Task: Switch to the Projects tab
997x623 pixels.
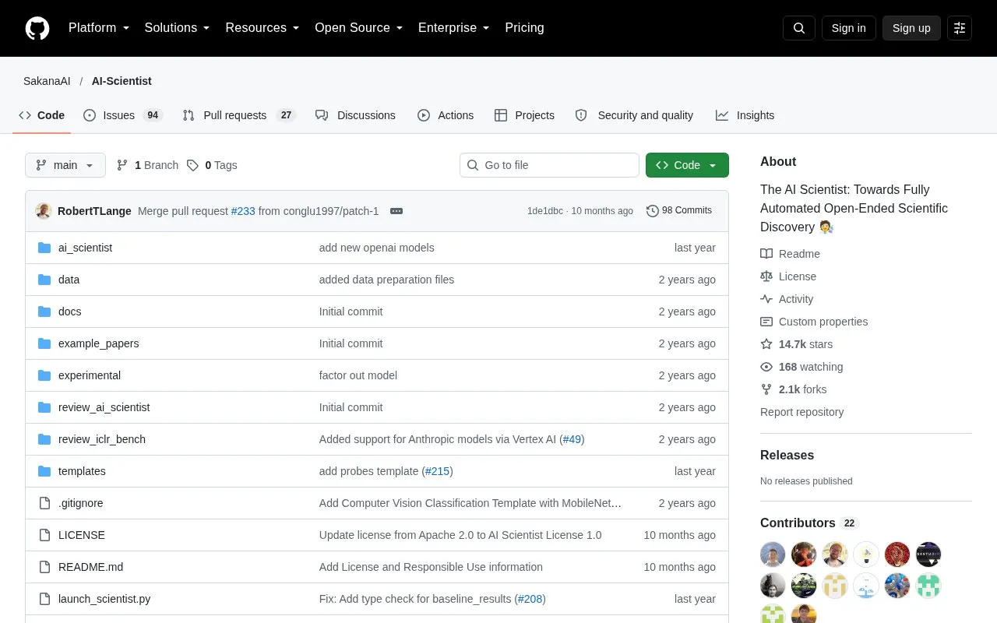Action: click(x=525, y=115)
